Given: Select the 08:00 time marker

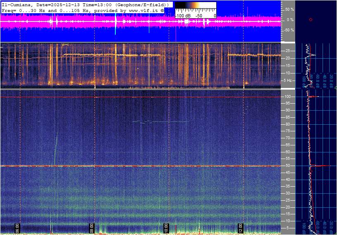Looking at the screenshot, I should pos(92,228).
